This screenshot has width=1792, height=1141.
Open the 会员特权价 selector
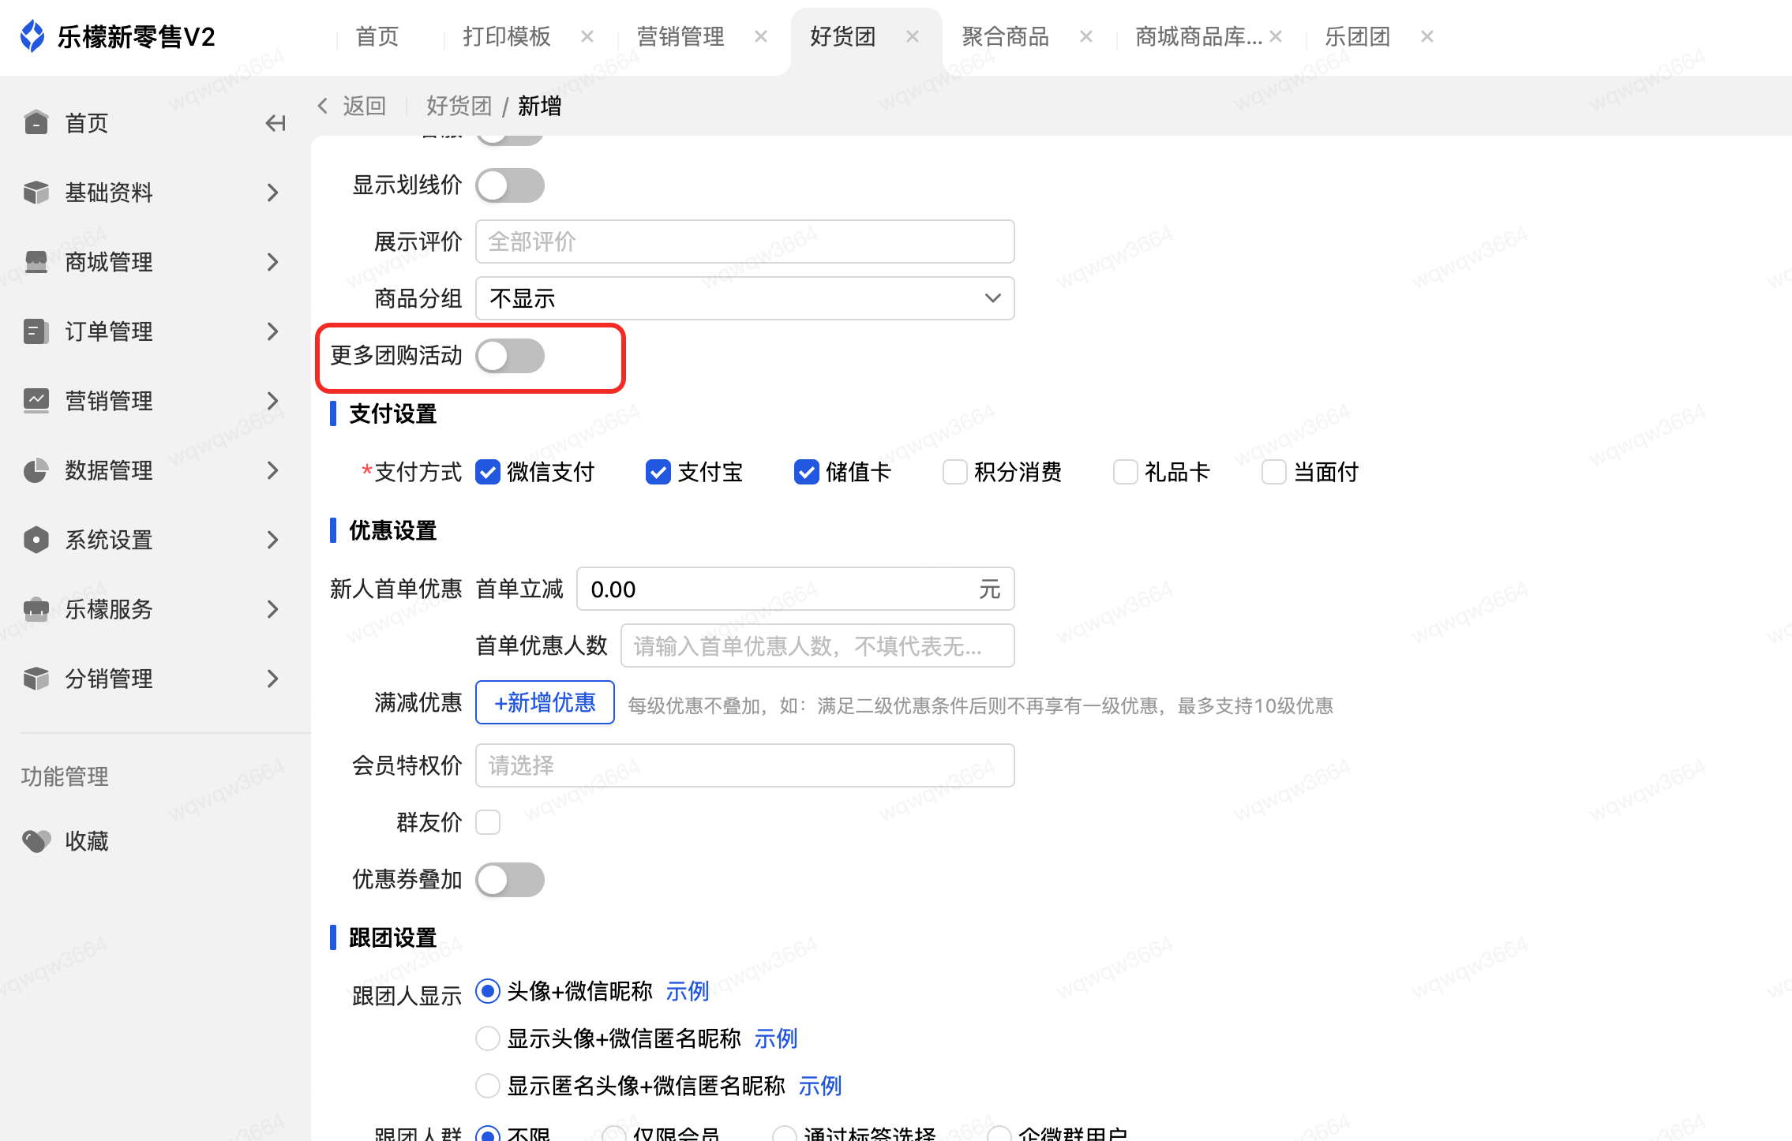(744, 765)
